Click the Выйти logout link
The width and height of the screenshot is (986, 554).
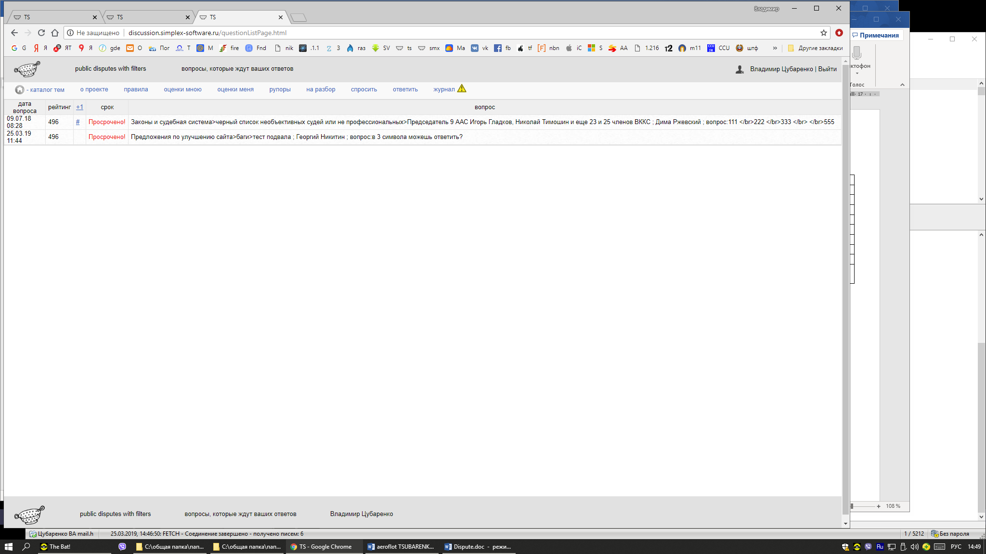827,69
